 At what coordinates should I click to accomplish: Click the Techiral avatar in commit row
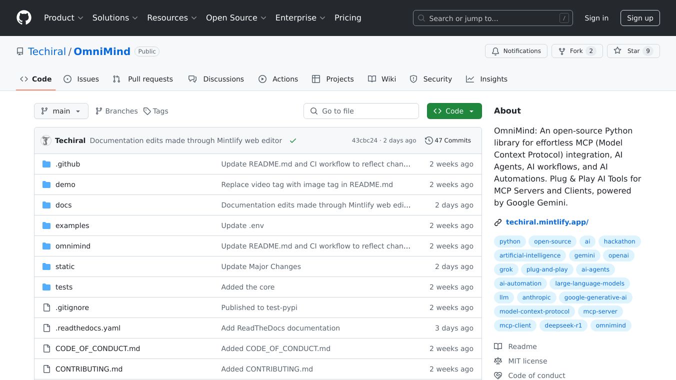coord(46,140)
